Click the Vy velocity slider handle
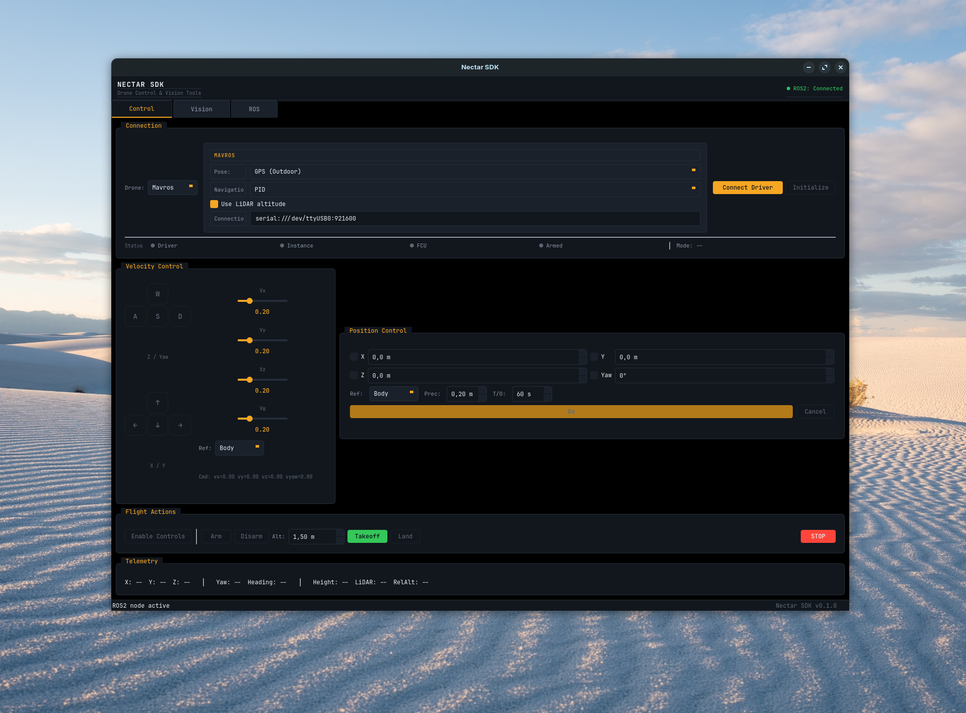The image size is (966, 713). [250, 340]
